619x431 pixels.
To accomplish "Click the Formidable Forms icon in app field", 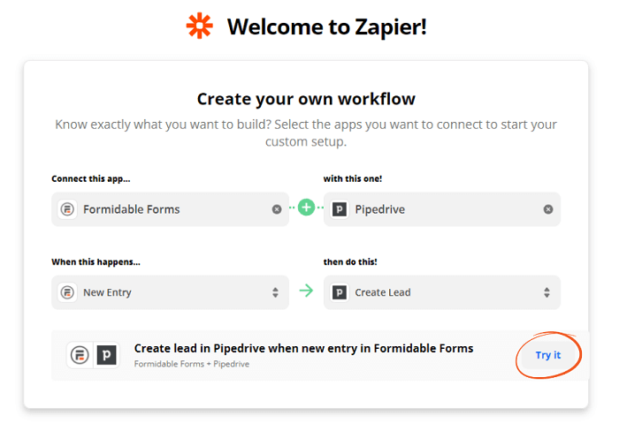I will pyautogui.click(x=67, y=209).
